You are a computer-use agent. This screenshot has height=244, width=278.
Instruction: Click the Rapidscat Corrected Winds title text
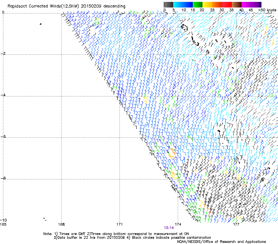click(x=66, y=6)
